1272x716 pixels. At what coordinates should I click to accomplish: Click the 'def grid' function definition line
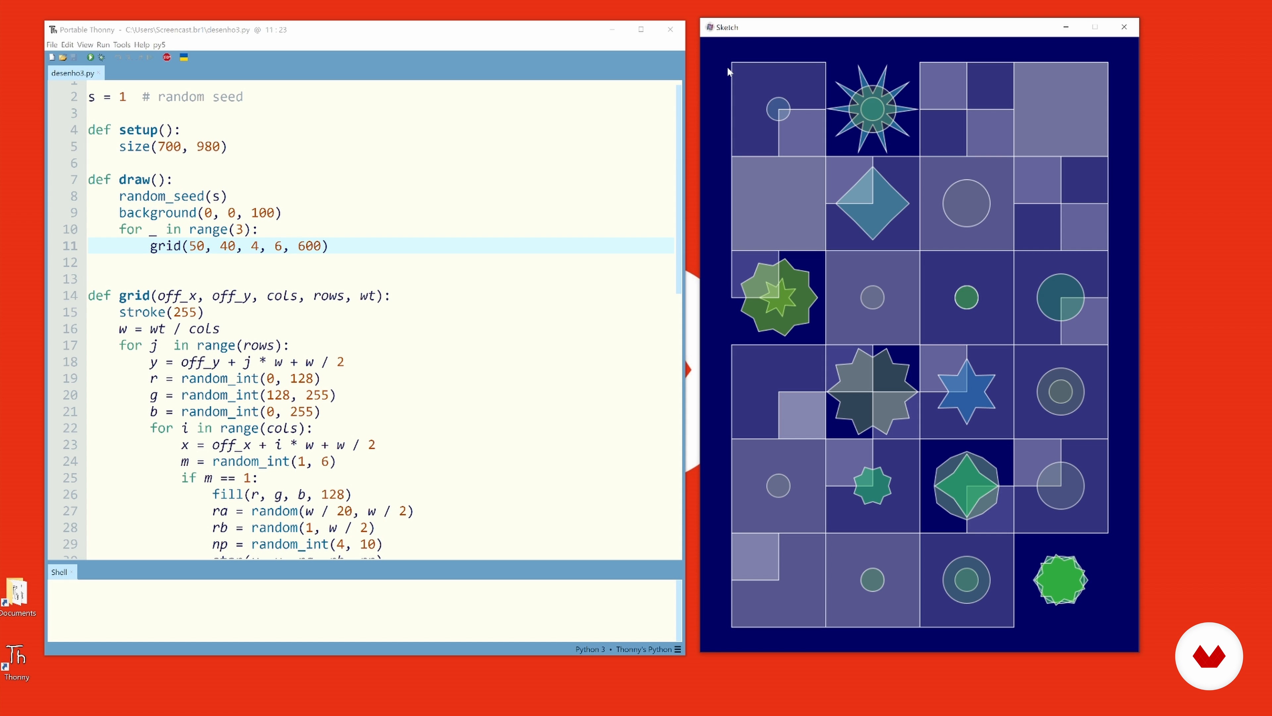[239, 295]
